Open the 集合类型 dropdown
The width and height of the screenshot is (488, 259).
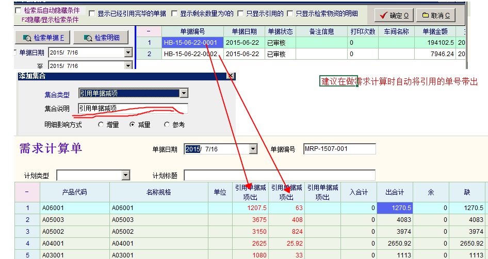tap(184, 93)
